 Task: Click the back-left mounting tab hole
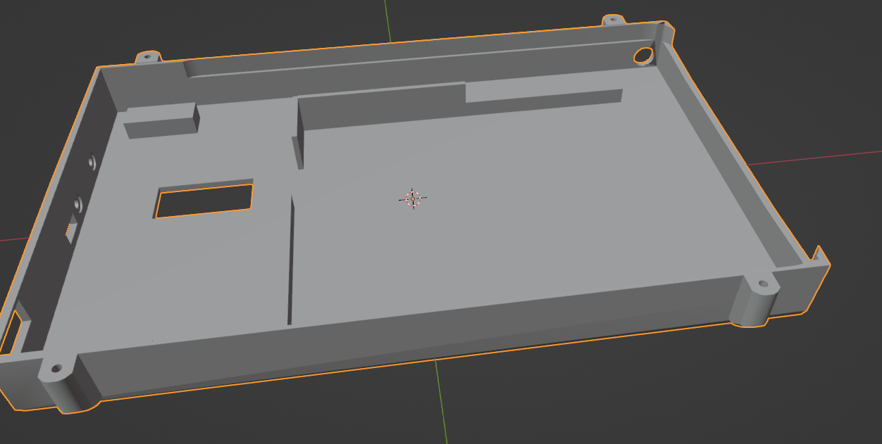click(x=147, y=56)
